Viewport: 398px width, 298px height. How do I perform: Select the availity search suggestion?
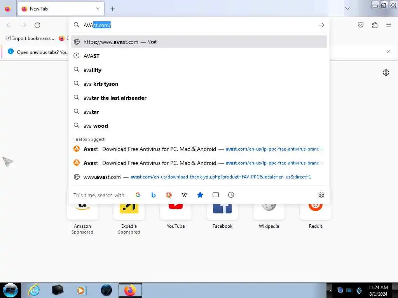pyautogui.click(x=199, y=70)
